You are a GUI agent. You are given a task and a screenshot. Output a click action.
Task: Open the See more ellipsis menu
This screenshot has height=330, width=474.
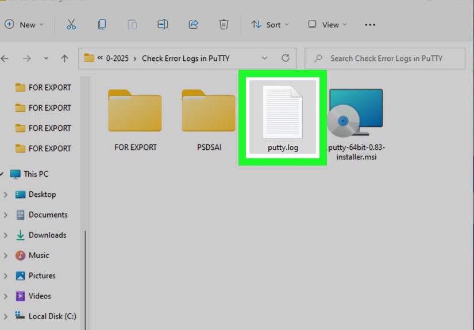(370, 25)
